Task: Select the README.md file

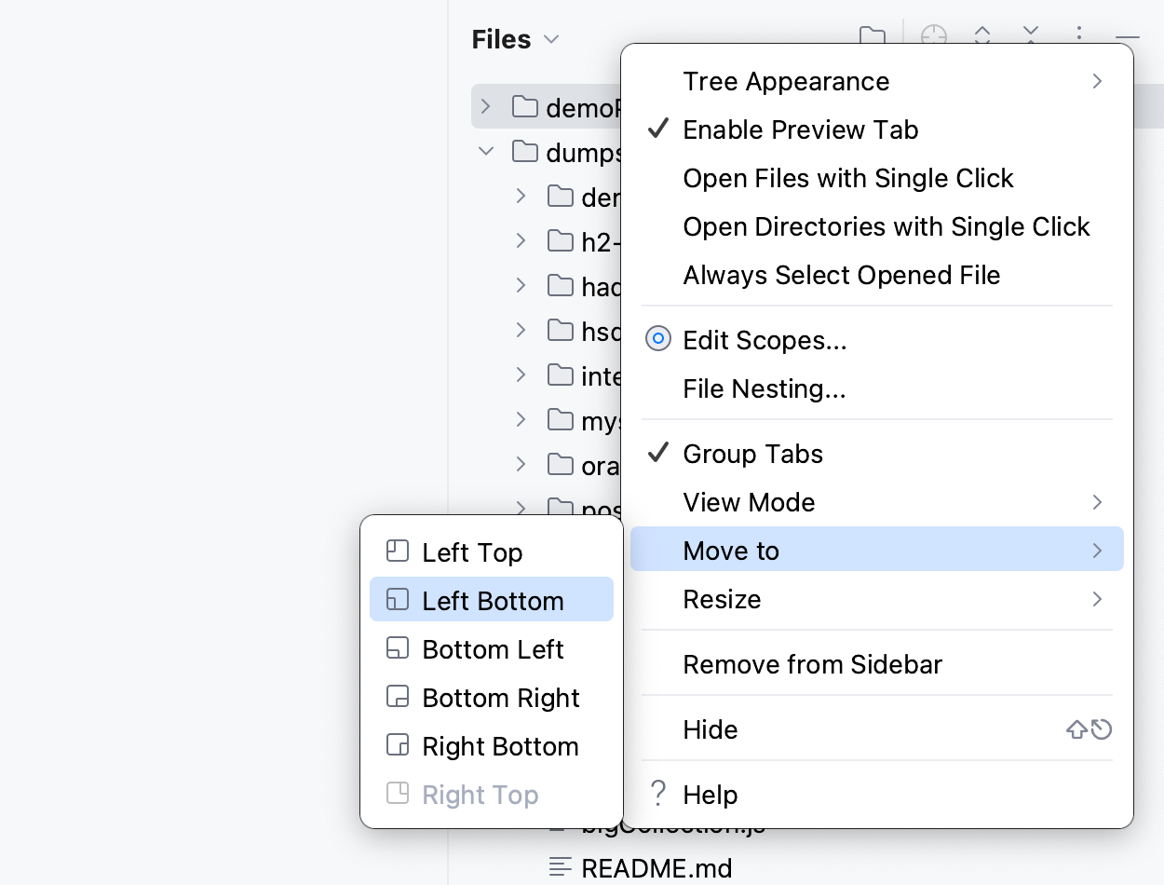Action: click(x=656, y=867)
